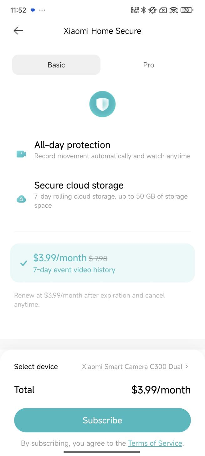205x456 pixels.
Task: Expand device list chevron next to C300 Dual
Action: click(187, 366)
